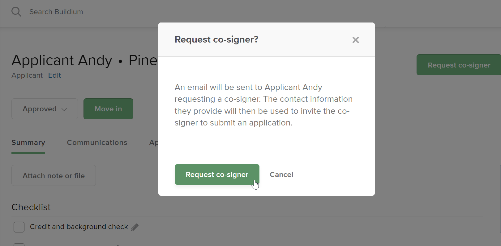Cancel the co-signer request
The height and width of the screenshot is (246, 501).
[281, 174]
